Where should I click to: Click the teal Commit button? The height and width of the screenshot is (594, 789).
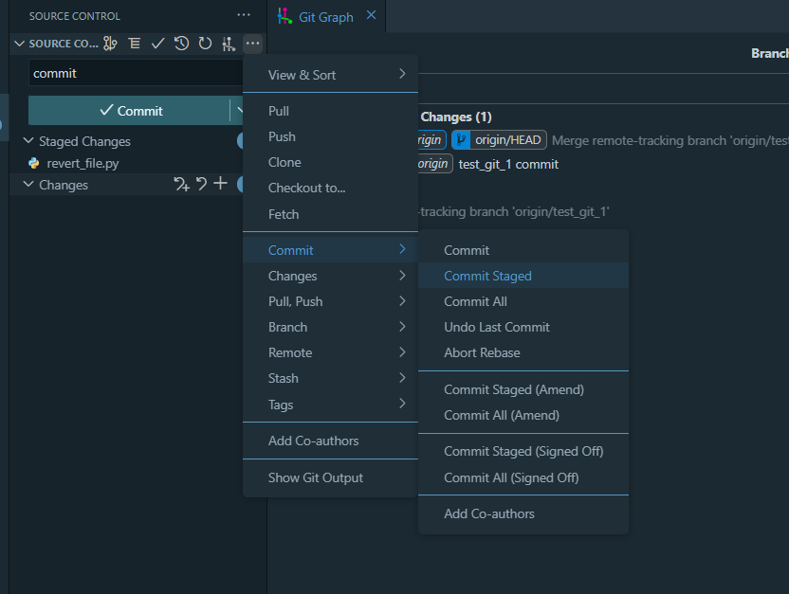(x=129, y=110)
